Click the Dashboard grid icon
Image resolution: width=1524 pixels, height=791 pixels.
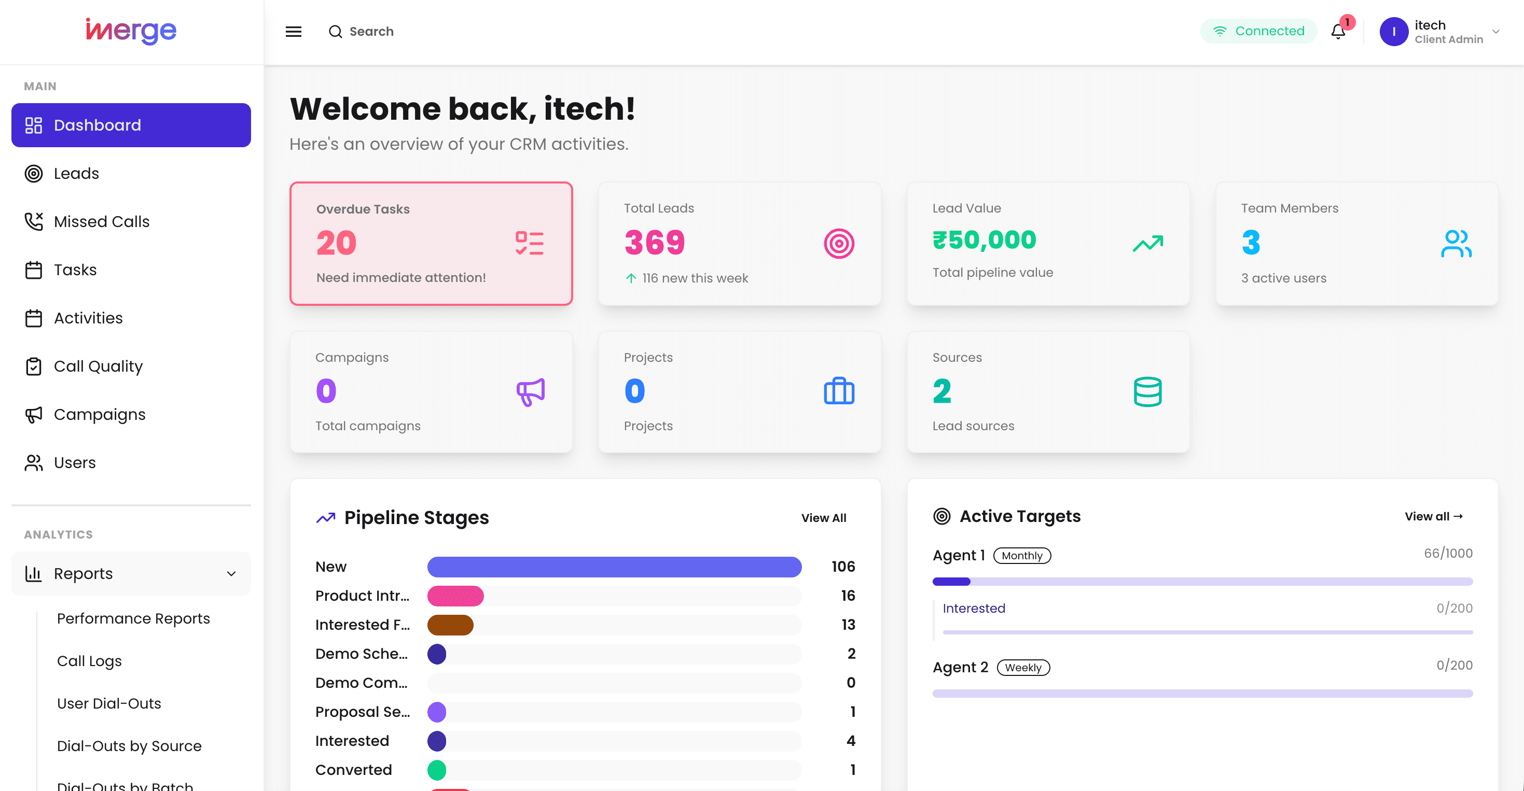[x=34, y=125]
